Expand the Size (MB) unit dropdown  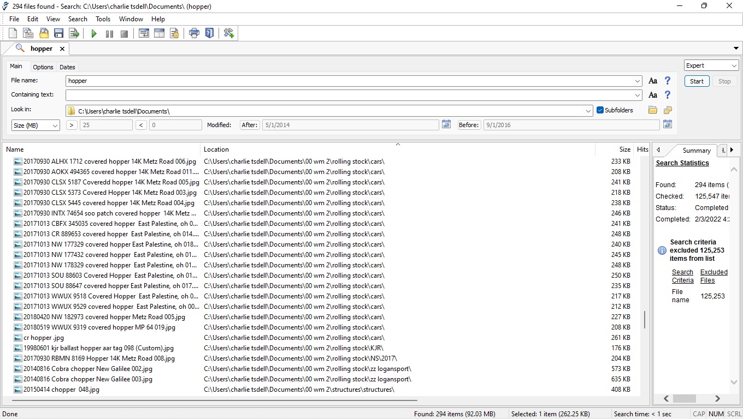click(x=36, y=125)
